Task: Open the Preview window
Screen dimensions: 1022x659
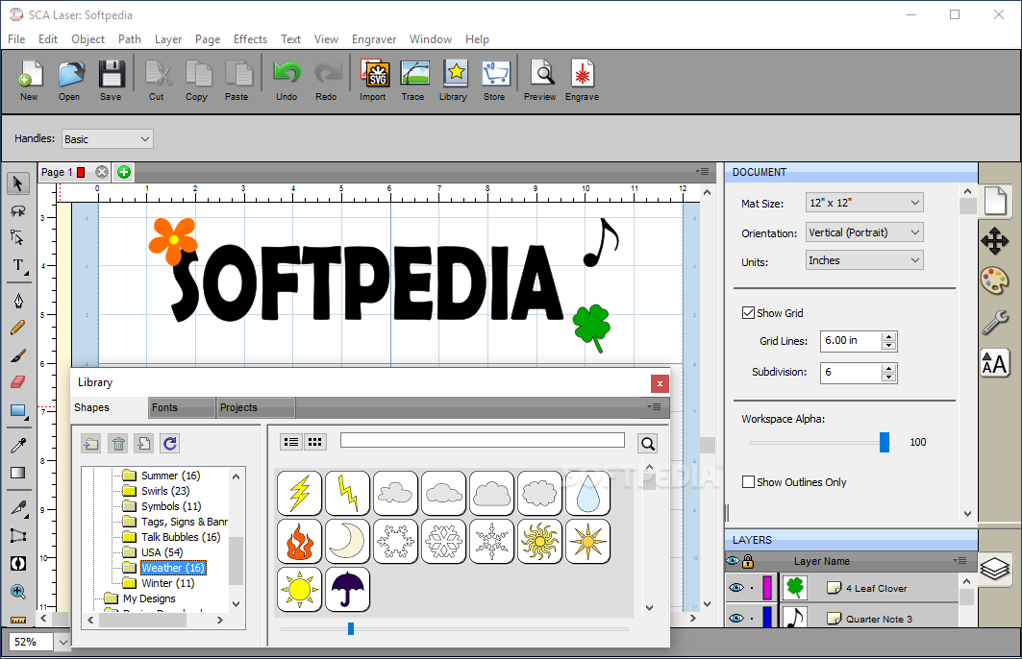Action: click(x=540, y=80)
